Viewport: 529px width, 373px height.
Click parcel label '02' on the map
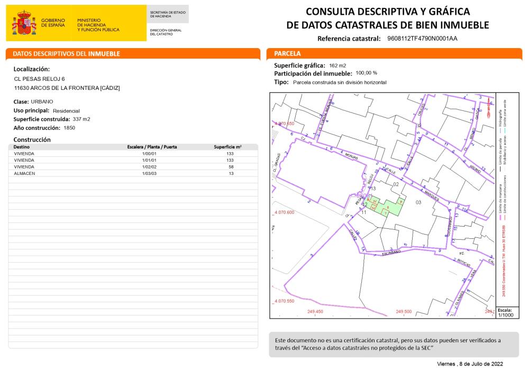(396, 184)
